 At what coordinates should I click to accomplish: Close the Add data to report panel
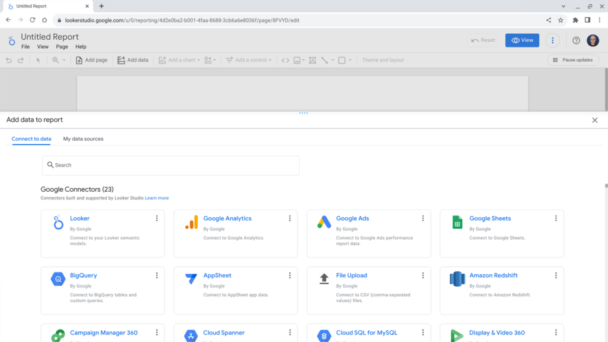click(x=594, y=120)
